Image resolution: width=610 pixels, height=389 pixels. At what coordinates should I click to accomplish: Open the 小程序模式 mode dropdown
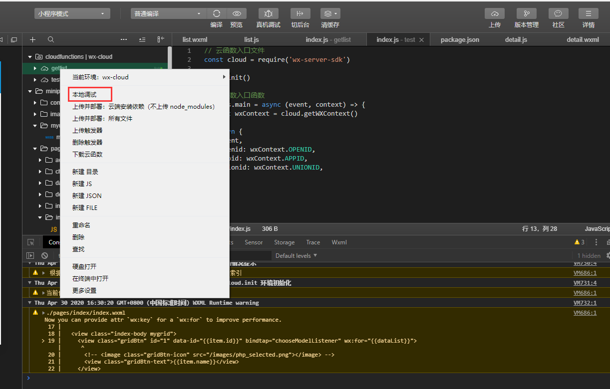point(72,13)
